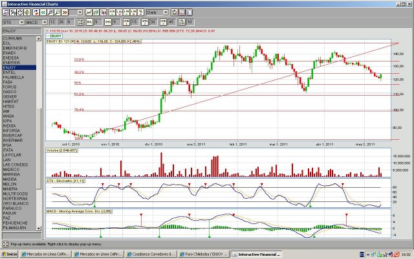414x259 pixels.
Task: Click the zoom in magnifier icon
Action: point(50,12)
